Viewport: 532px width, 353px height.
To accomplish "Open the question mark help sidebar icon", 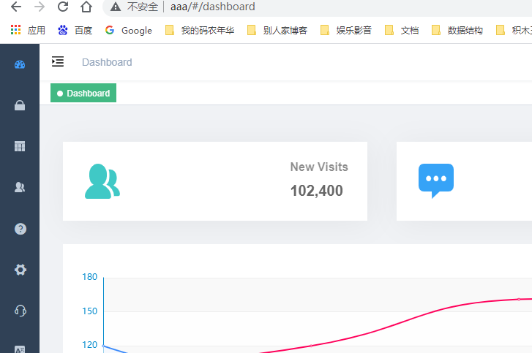I will 20,229.
